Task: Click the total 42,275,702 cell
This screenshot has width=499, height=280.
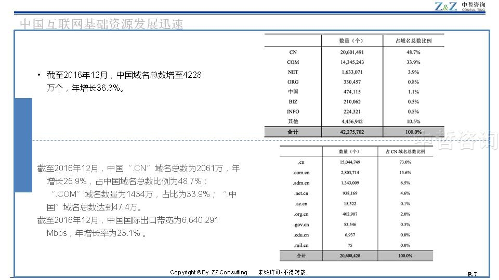Action: (352, 132)
